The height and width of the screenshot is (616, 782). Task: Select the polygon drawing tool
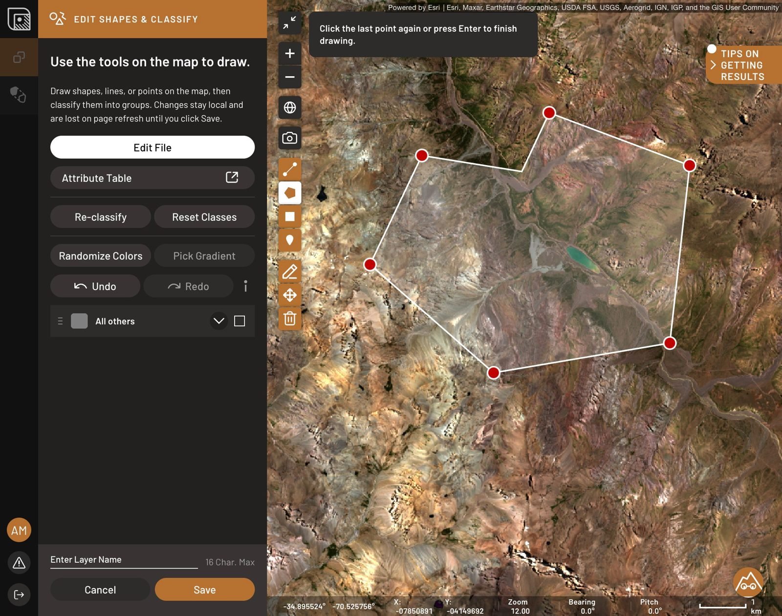coord(290,193)
